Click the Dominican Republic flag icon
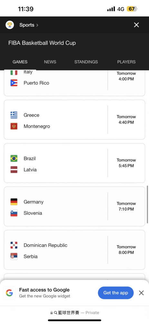149x324 pixels. click(14, 245)
